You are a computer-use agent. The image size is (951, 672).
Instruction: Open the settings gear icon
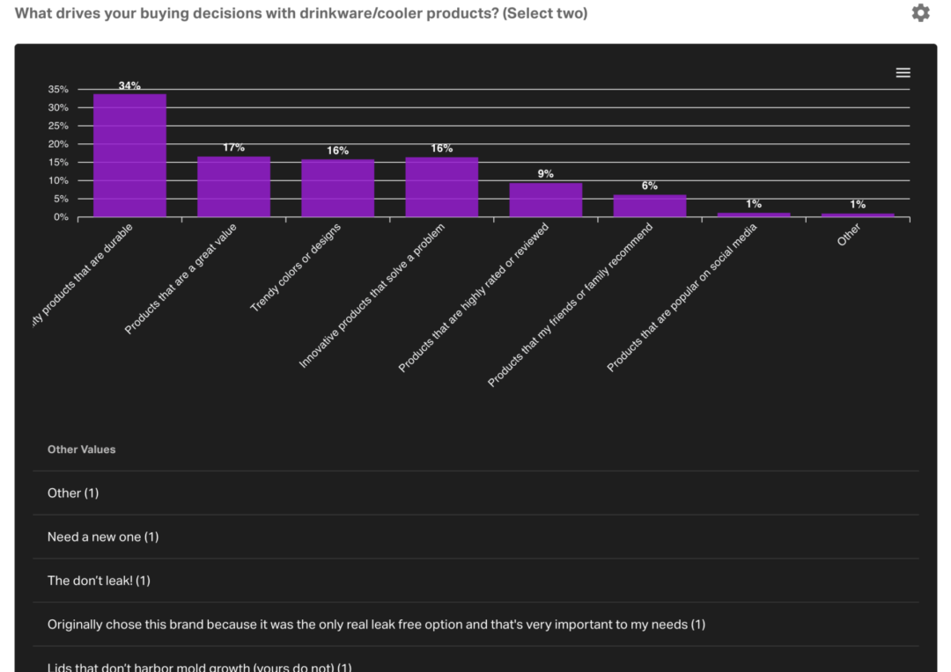[x=920, y=13]
